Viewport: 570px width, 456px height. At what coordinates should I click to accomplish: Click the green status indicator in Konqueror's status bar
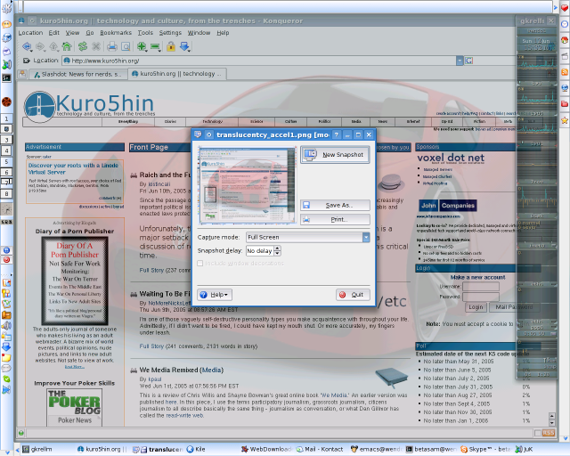(x=21, y=433)
